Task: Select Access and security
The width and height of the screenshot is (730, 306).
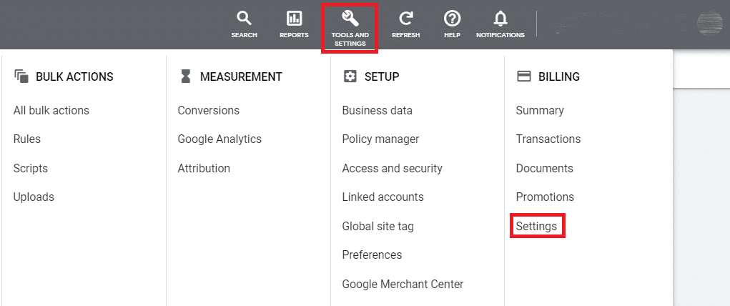Action: click(x=392, y=168)
